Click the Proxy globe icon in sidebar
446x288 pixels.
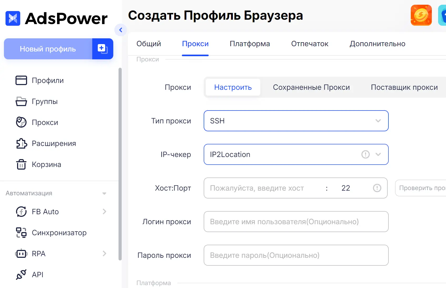pyautogui.click(x=21, y=122)
